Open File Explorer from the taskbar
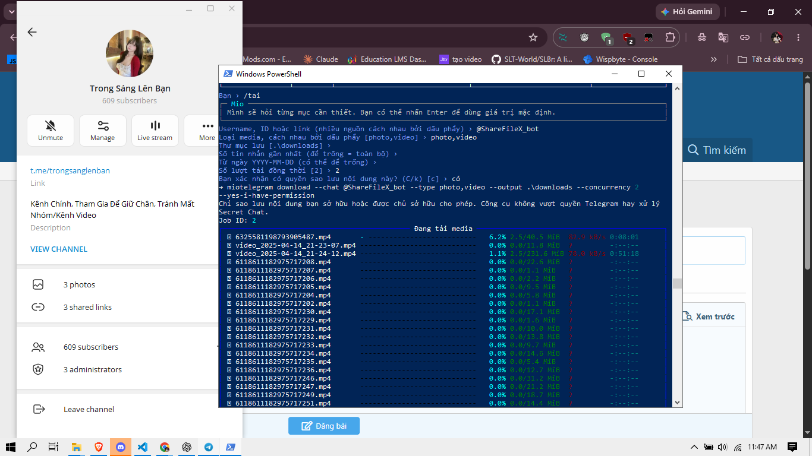This screenshot has height=456, width=812. click(x=76, y=446)
